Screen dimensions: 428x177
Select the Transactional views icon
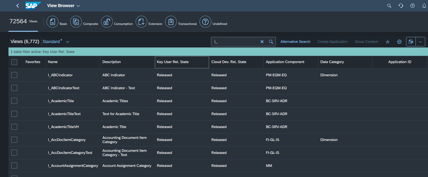[x=171, y=21]
